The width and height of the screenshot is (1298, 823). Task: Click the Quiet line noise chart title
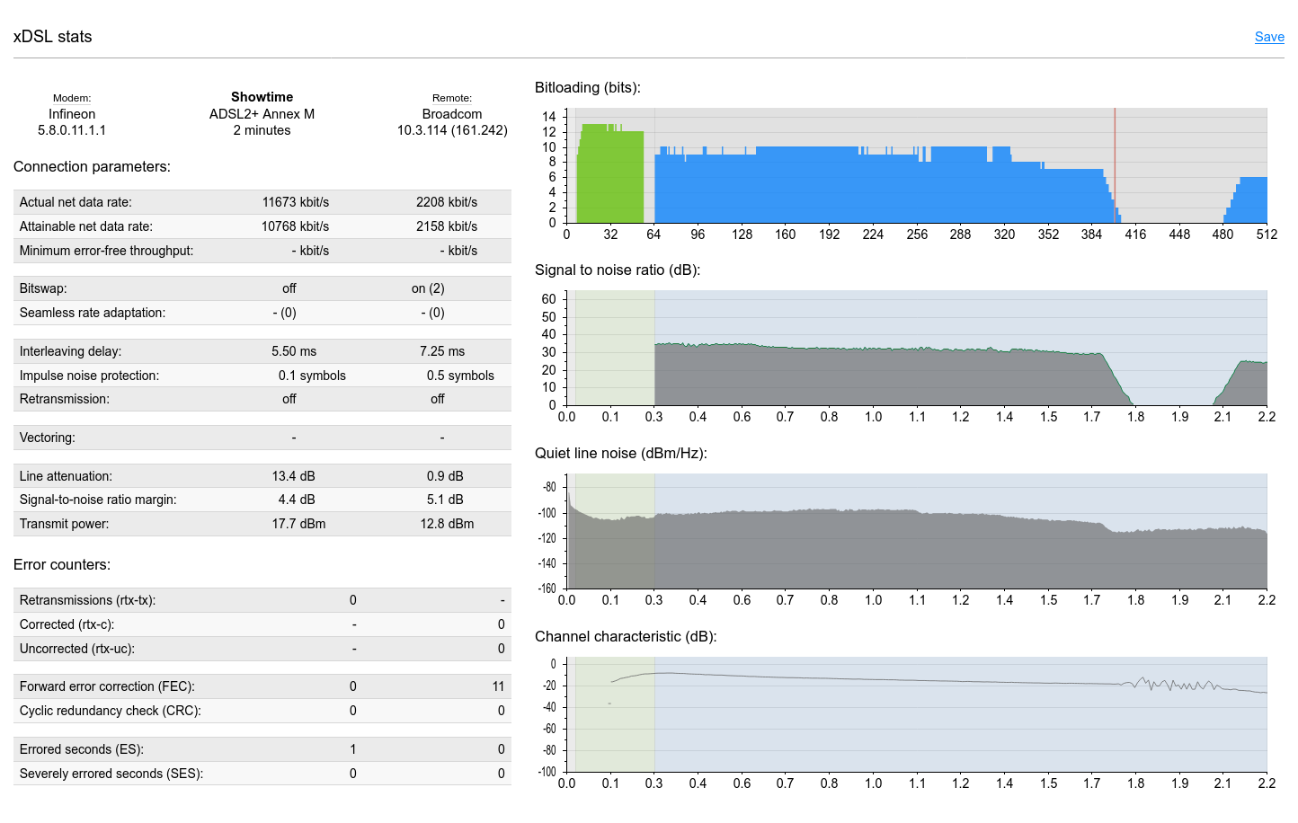(621, 454)
